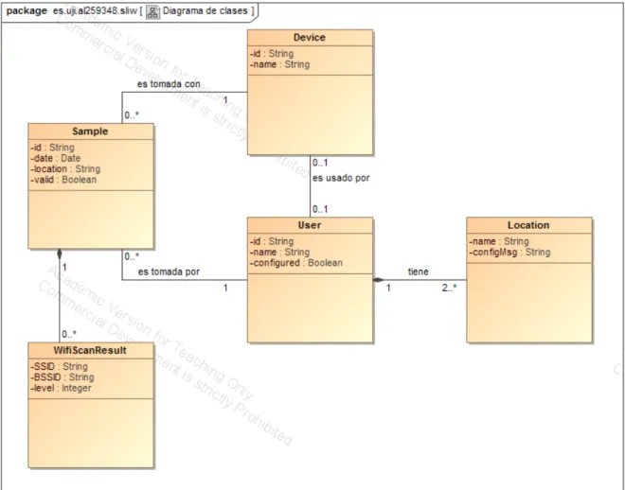
Task: Click the Sample attribute '-date : Date'
Action: tap(56, 158)
